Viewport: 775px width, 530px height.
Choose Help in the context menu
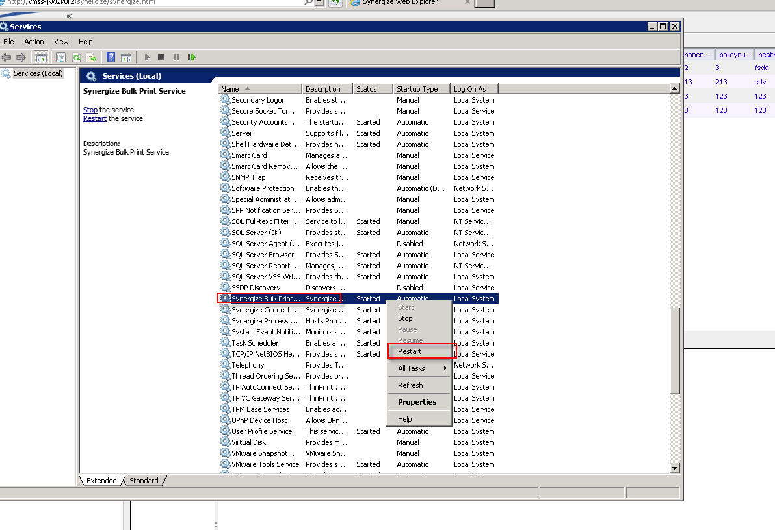[x=419, y=419]
